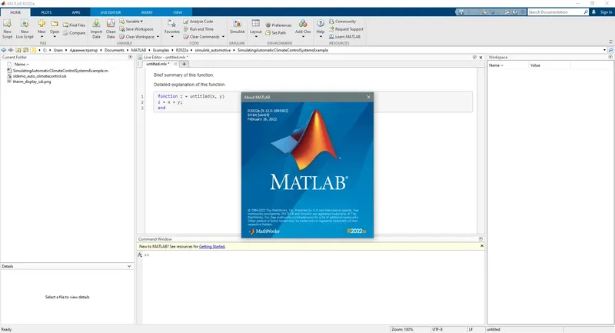Open the Layout dropdown arrow

click(x=256, y=37)
